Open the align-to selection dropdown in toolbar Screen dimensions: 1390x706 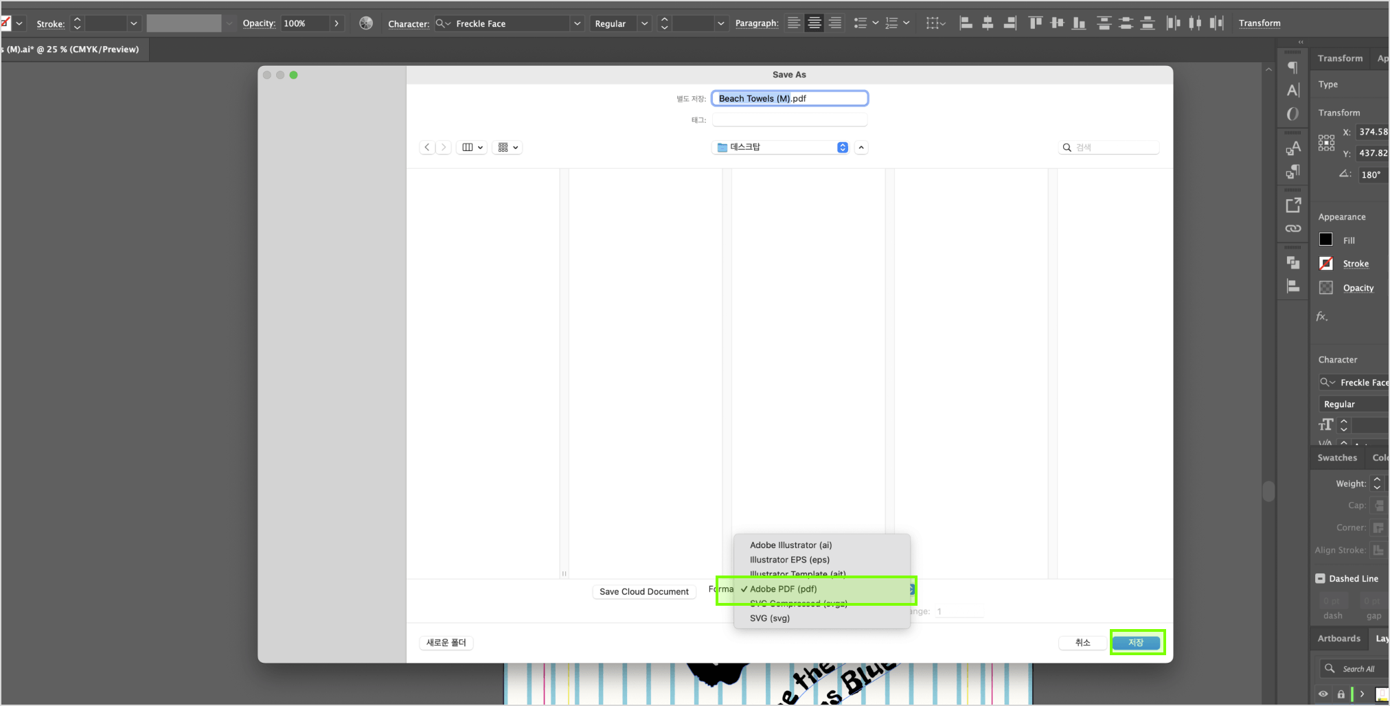[x=935, y=23]
